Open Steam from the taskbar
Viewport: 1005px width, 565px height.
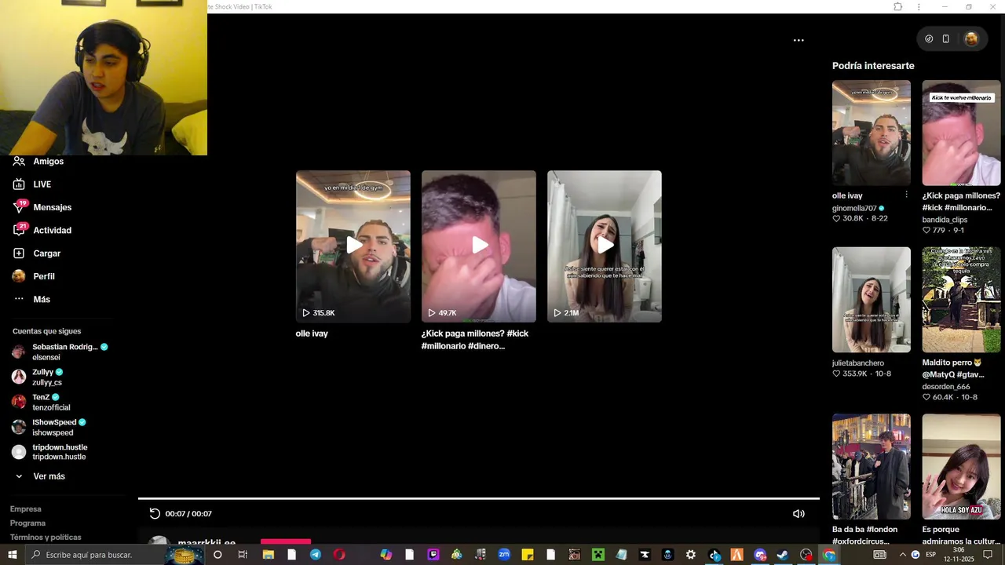click(783, 555)
